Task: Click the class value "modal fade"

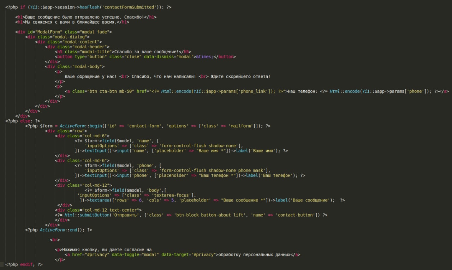Action: pos(95,32)
